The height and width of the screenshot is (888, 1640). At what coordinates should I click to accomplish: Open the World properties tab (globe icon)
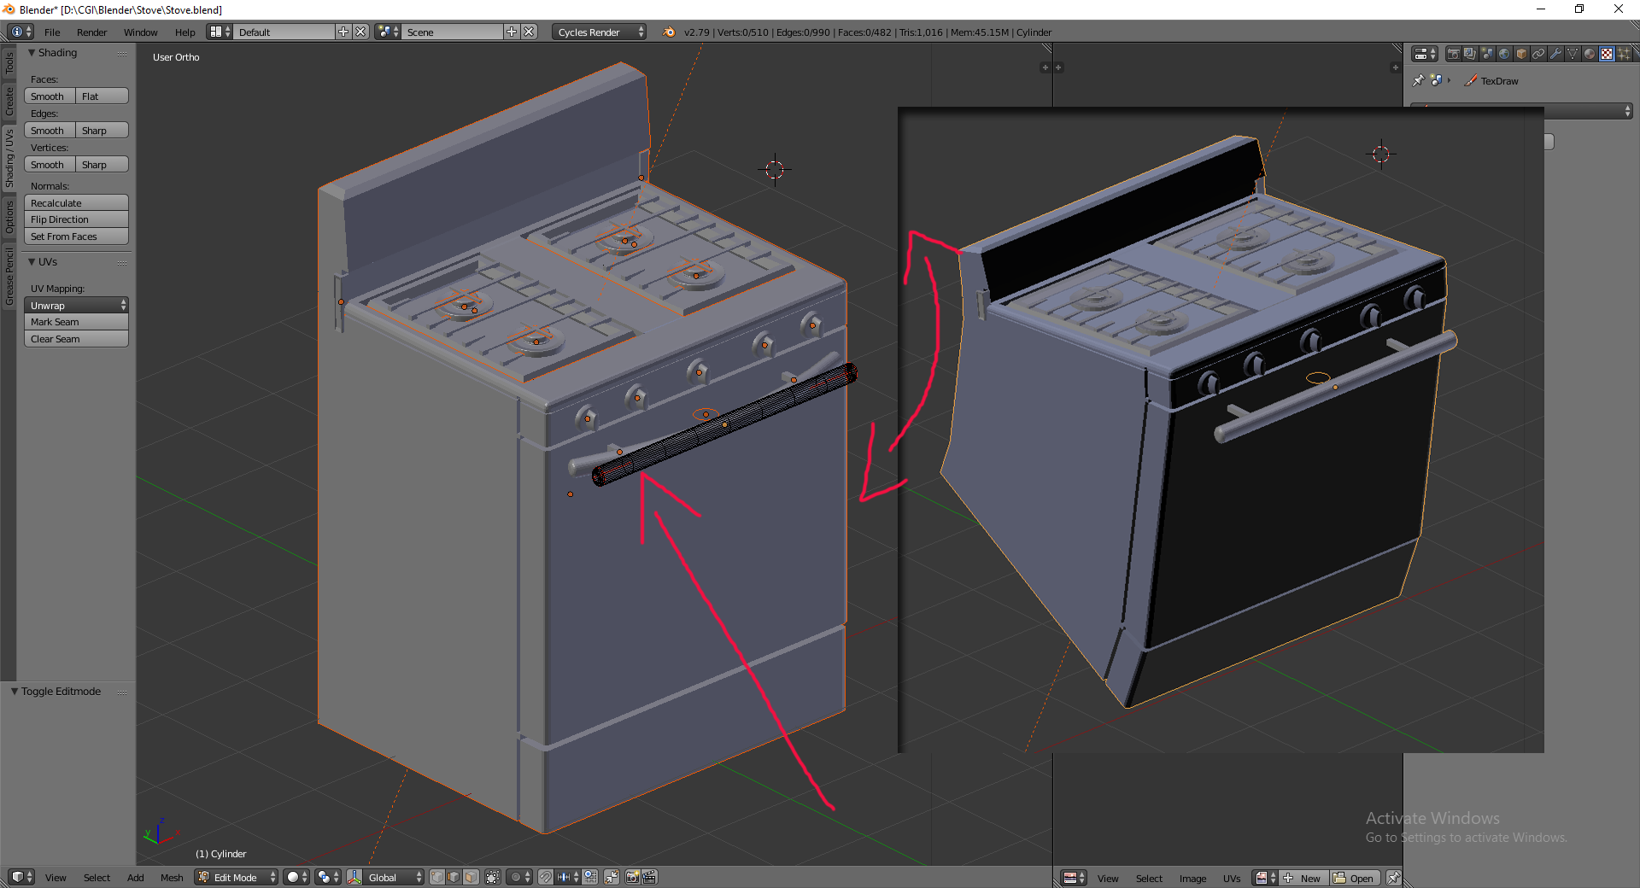coord(1504,54)
